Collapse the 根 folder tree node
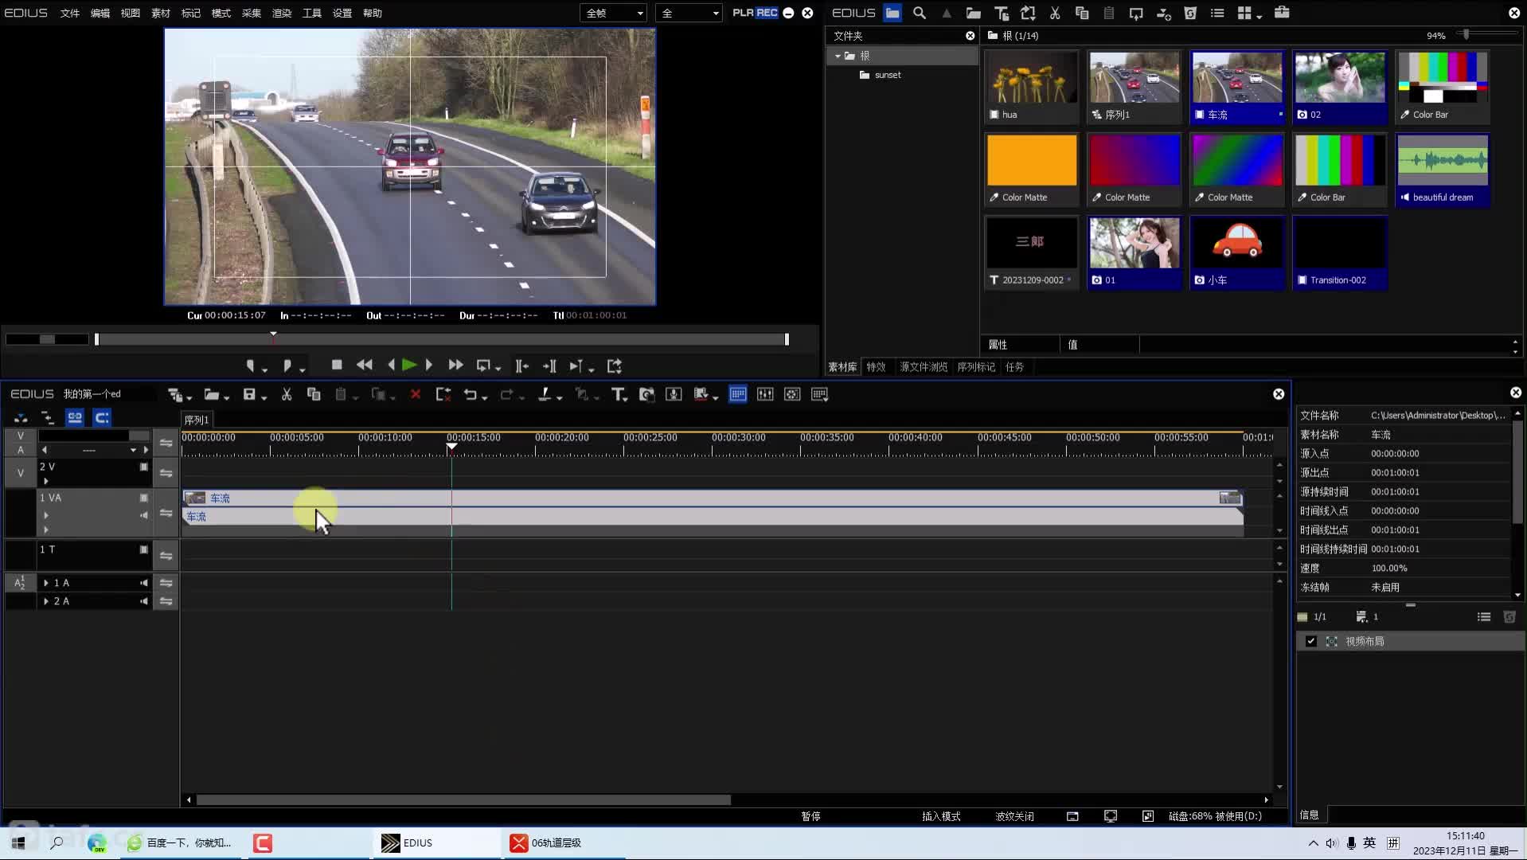The width and height of the screenshot is (1527, 860). tap(838, 56)
